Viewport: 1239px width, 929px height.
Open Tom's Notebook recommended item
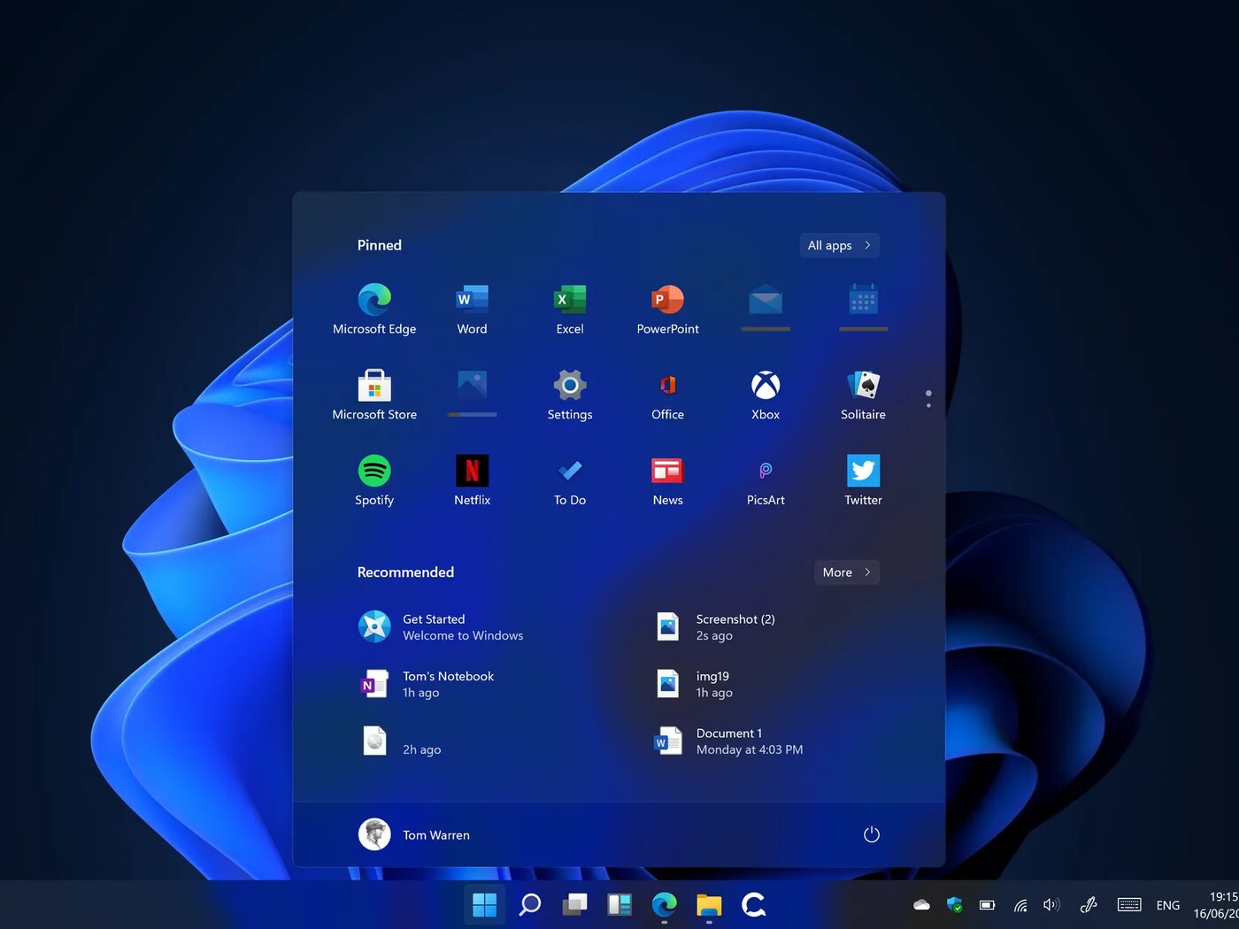tap(426, 684)
